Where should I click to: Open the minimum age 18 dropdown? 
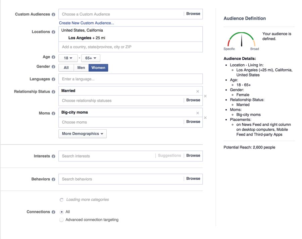68,58
